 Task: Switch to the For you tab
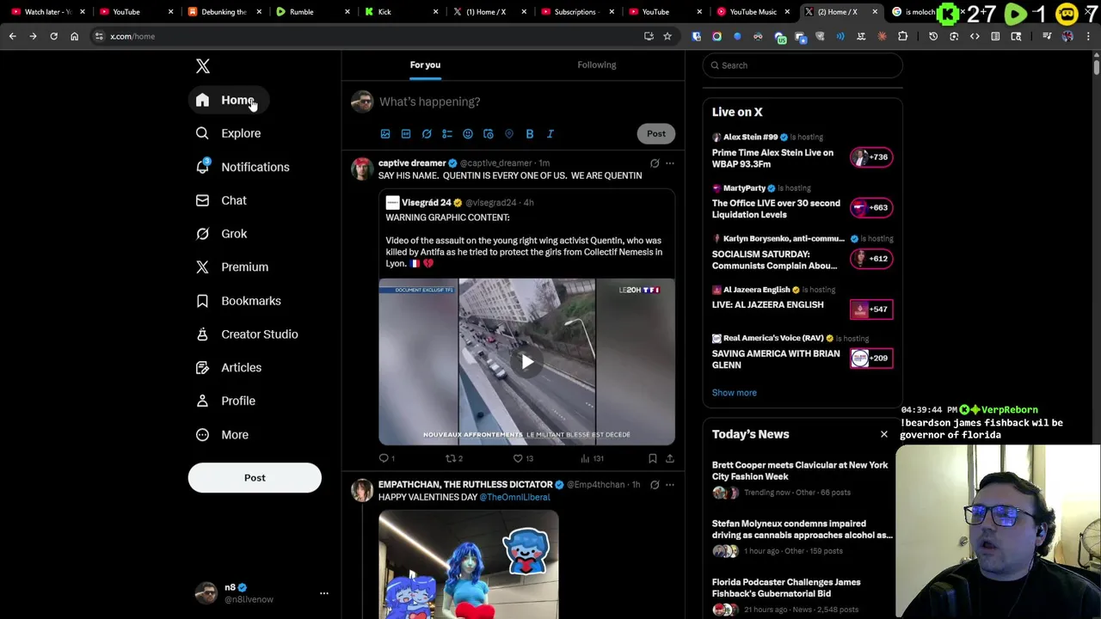(x=425, y=64)
